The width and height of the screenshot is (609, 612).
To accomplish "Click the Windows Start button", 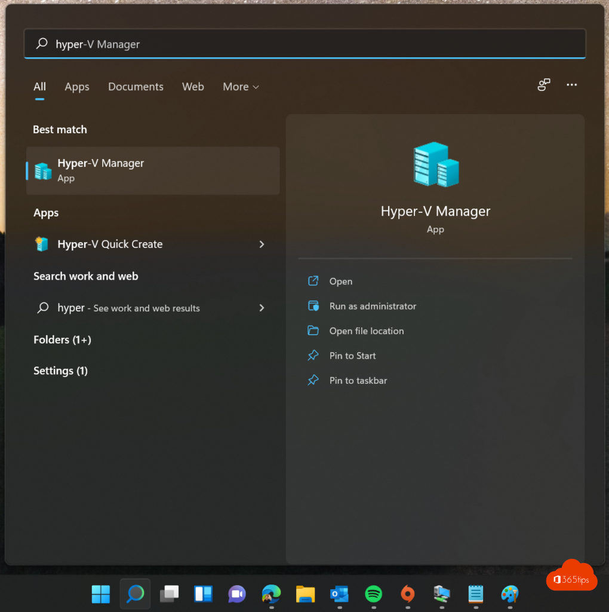I will pyautogui.click(x=101, y=593).
